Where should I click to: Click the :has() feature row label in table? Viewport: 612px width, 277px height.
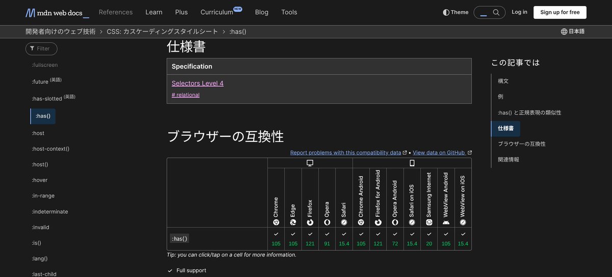[179, 238]
